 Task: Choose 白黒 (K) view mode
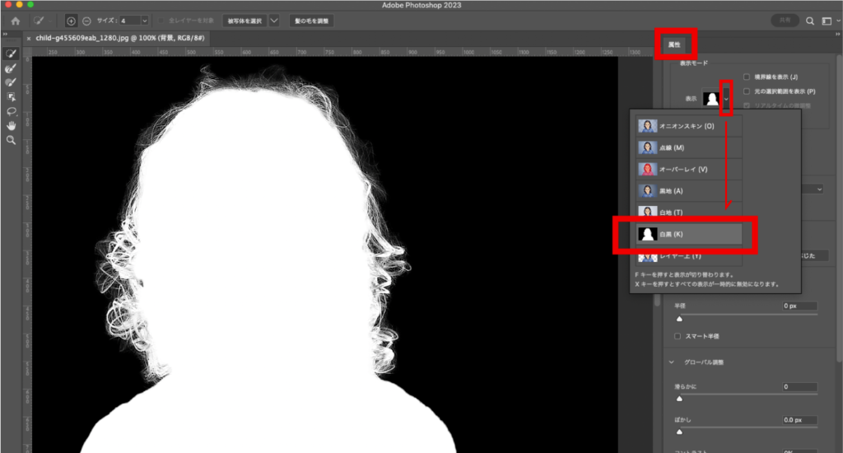pyautogui.click(x=688, y=234)
